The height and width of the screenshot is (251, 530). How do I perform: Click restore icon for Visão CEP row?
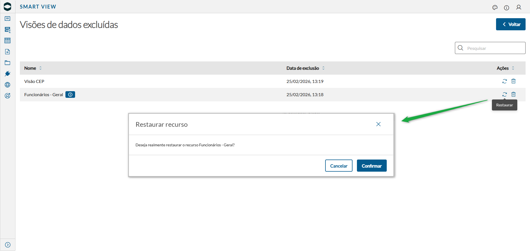coord(504,81)
